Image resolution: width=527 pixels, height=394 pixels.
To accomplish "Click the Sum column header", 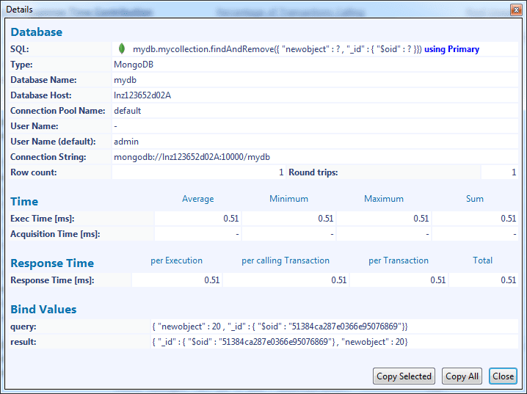I will coord(475,199).
